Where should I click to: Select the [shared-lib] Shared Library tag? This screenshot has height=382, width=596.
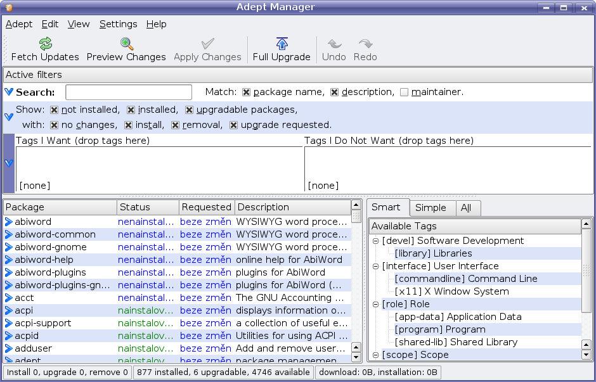tap(456, 342)
